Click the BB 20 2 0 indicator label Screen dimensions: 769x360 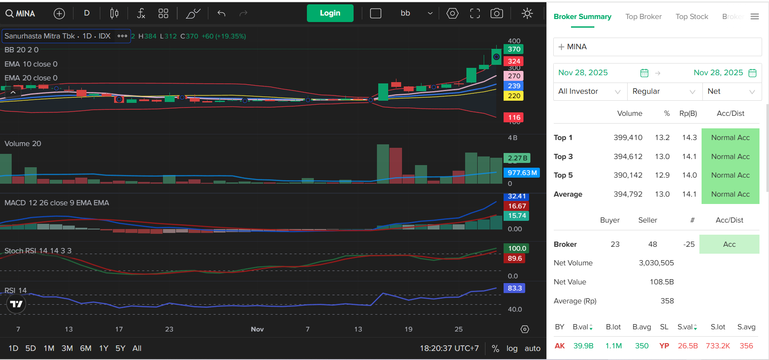[x=22, y=50]
